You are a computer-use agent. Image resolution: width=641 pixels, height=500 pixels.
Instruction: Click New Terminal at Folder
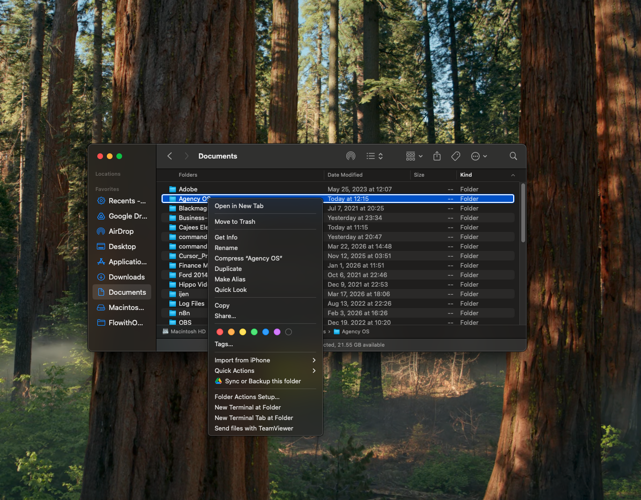[x=247, y=407]
